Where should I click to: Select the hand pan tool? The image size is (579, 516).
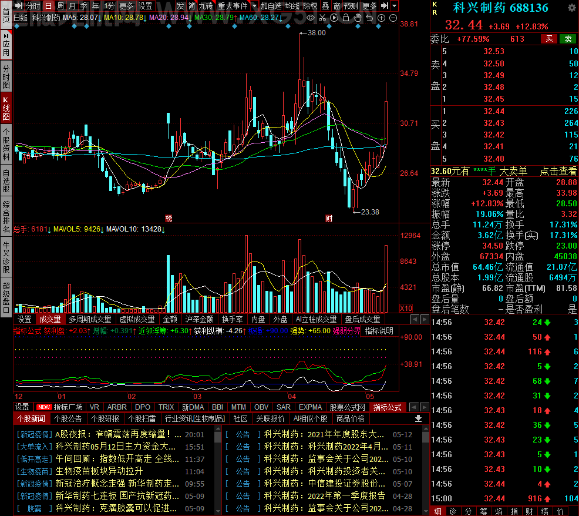coord(358,18)
